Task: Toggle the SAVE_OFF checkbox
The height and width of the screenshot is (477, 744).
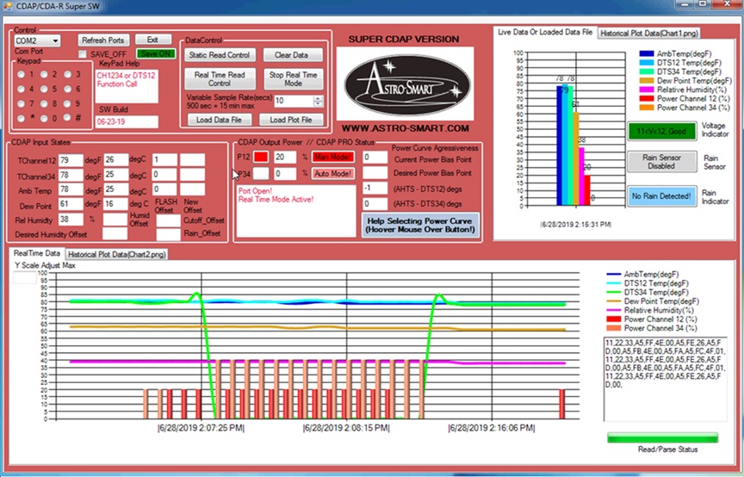Action: pos(83,54)
